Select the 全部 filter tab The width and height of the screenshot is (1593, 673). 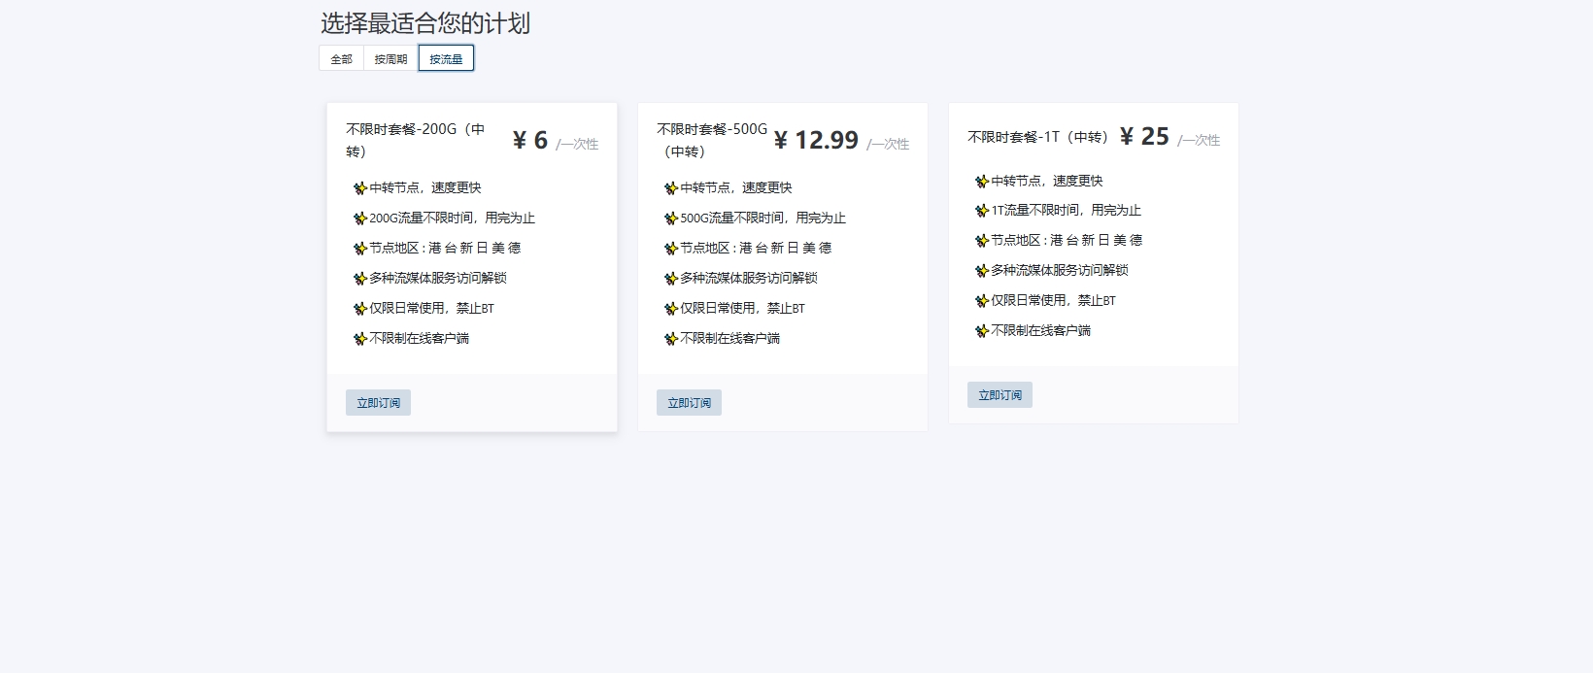point(341,58)
